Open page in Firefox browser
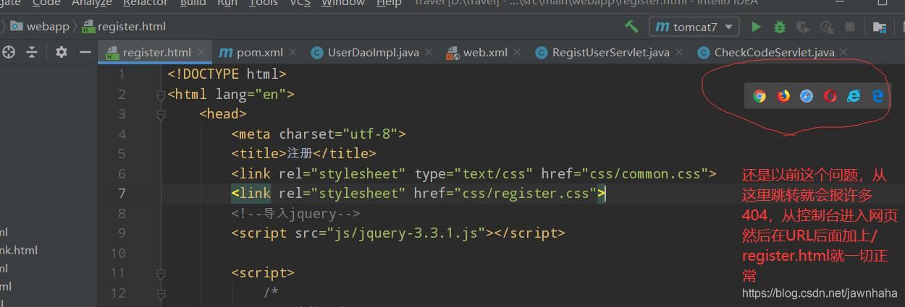This screenshot has width=905, height=307. pyautogui.click(x=783, y=96)
